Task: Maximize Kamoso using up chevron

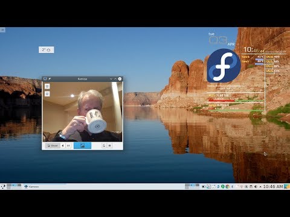Action: tap(115, 79)
